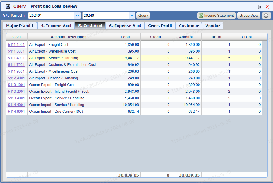Click debit value 2,948.00
273x183 pixels.
point(132,91)
